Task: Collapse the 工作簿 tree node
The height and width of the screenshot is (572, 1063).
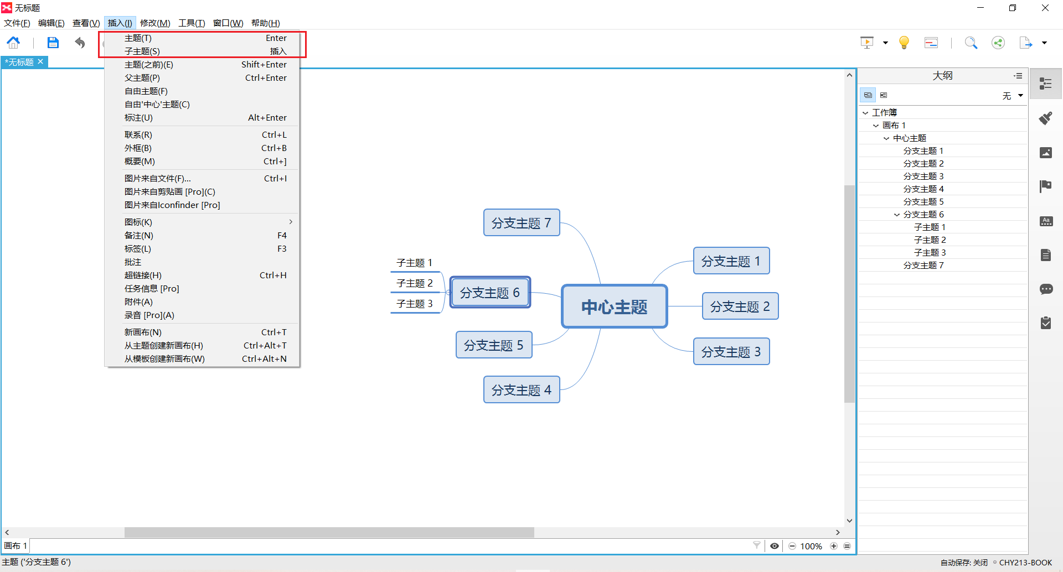Action: (x=865, y=113)
